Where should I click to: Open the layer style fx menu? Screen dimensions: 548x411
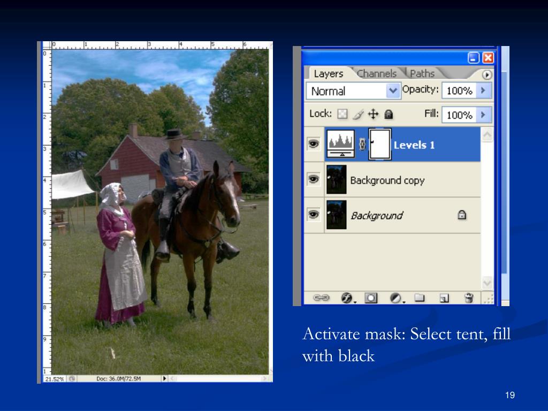pos(347,298)
